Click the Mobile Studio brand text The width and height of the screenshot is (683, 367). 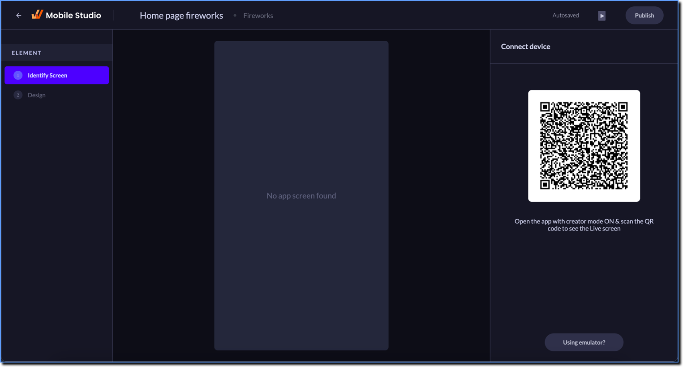click(73, 15)
